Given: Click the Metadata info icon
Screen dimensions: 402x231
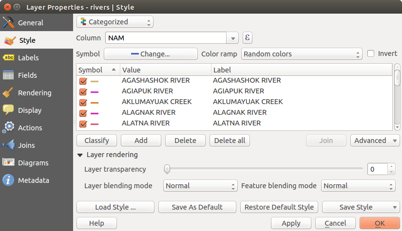Looking at the screenshot, I should click(x=8, y=180).
